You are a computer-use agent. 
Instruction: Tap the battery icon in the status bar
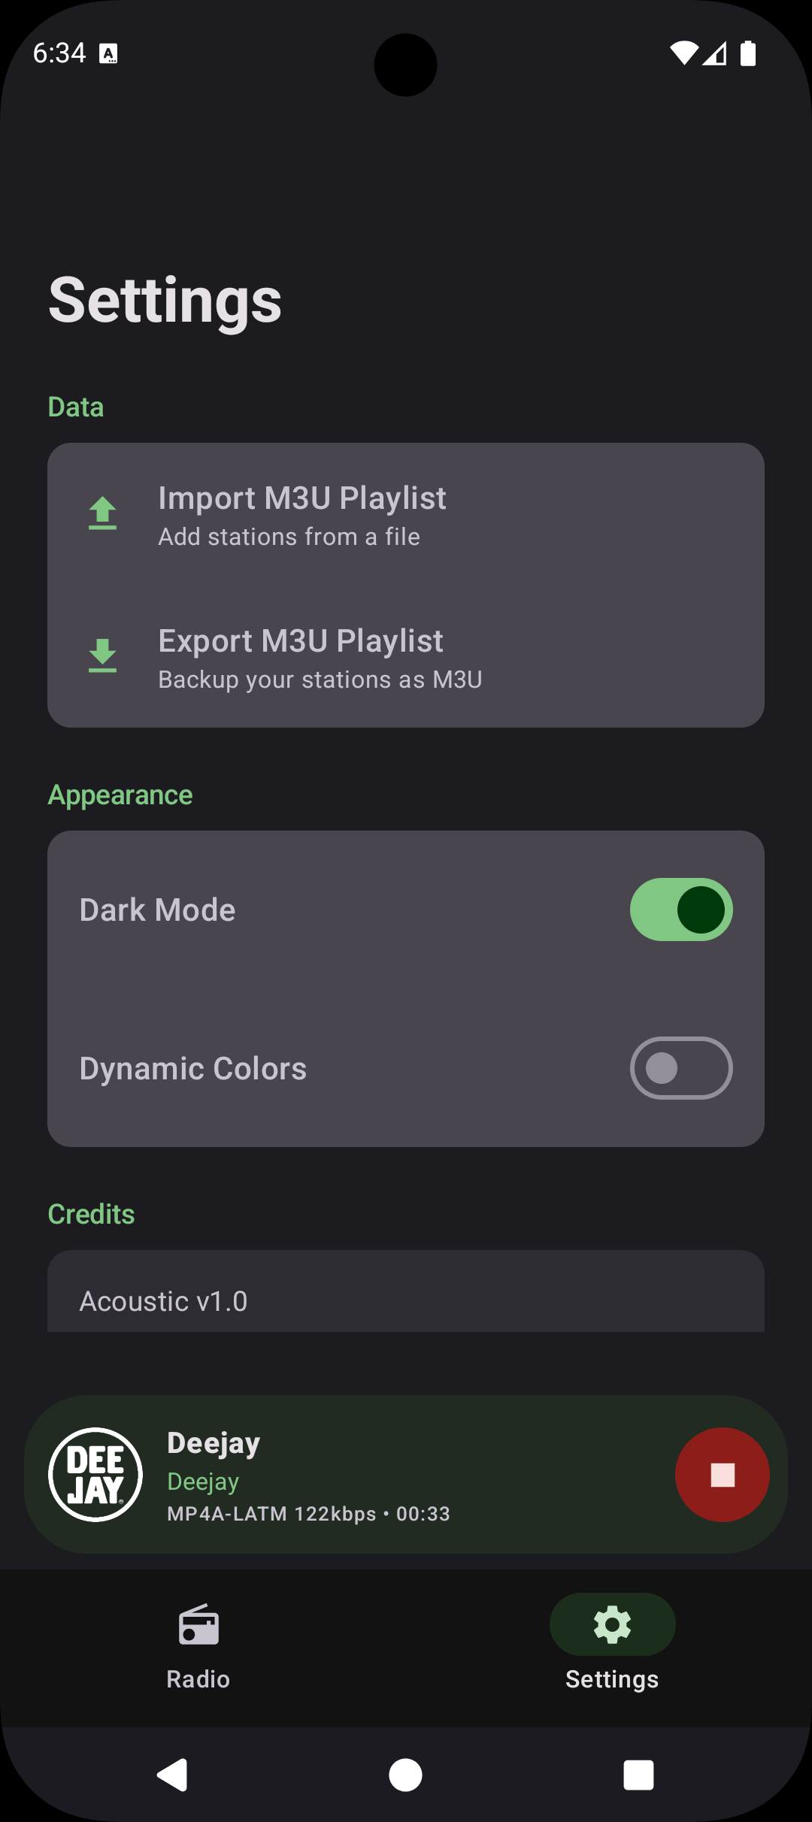pyautogui.click(x=748, y=53)
